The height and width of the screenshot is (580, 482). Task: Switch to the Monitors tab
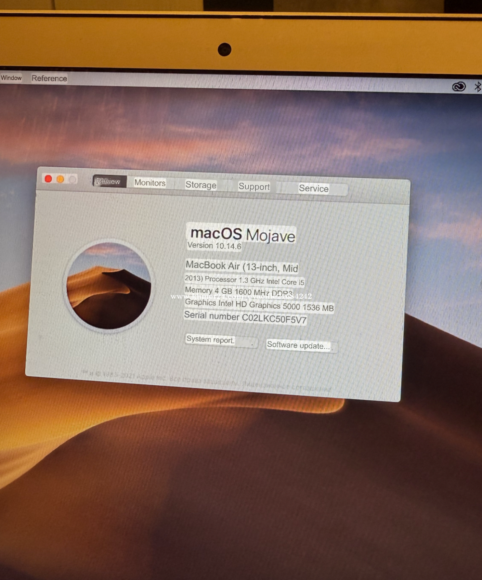[x=150, y=183]
